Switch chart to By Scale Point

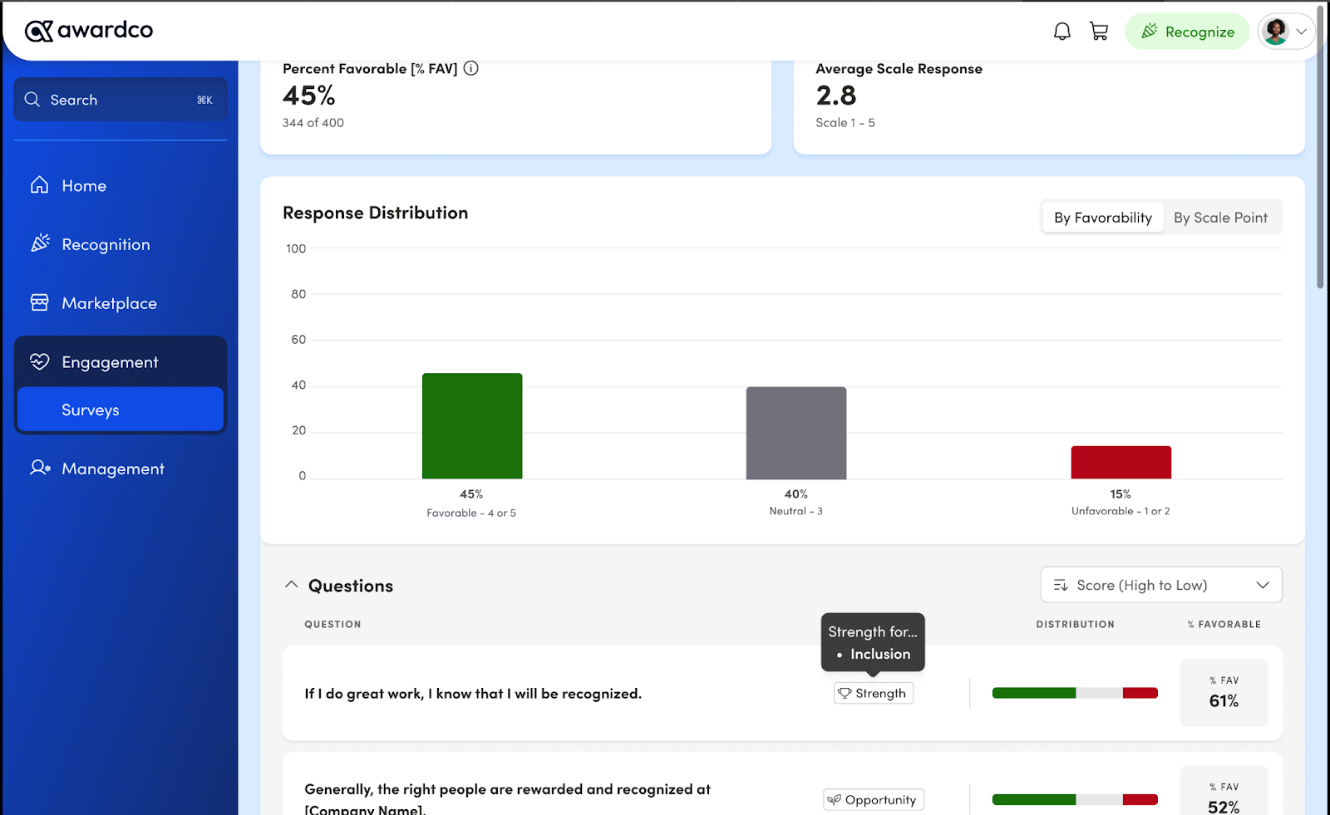[x=1220, y=218]
